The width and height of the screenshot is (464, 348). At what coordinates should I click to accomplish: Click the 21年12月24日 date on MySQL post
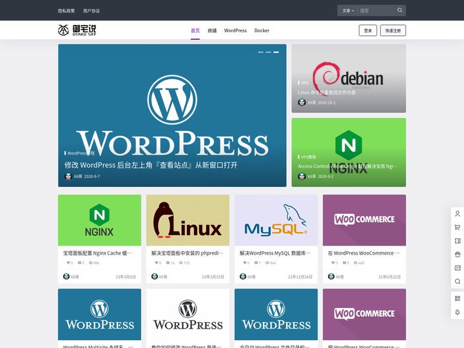300,277
